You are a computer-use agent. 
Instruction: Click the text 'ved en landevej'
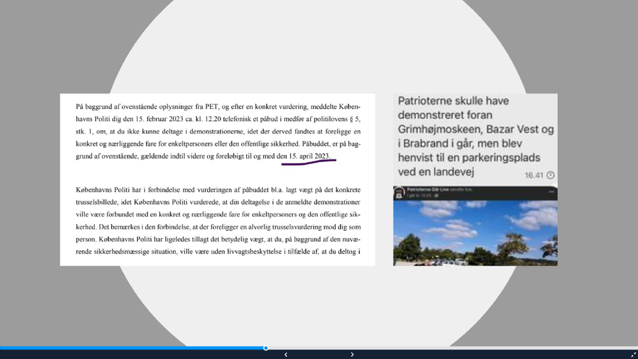tap(436, 171)
